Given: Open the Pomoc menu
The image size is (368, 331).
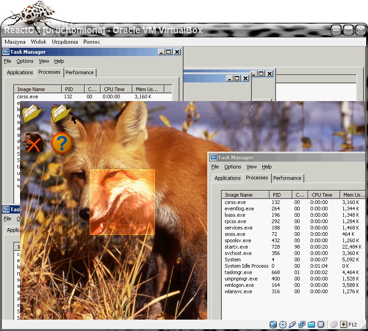Looking at the screenshot, I should (92, 42).
